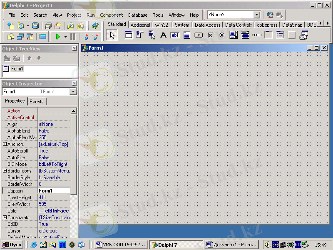Screen dimensions: 333x250
Task: Select the Memo component icon
Action: click(x=187, y=35)
